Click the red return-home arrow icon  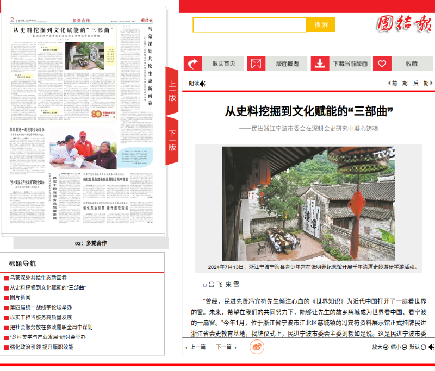(193, 64)
